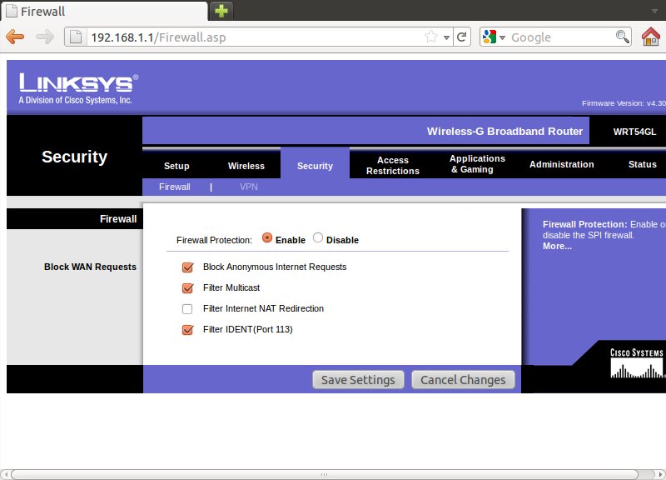
Task: Click the More... help link
Action: pyautogui.click(x=557, y=246)
